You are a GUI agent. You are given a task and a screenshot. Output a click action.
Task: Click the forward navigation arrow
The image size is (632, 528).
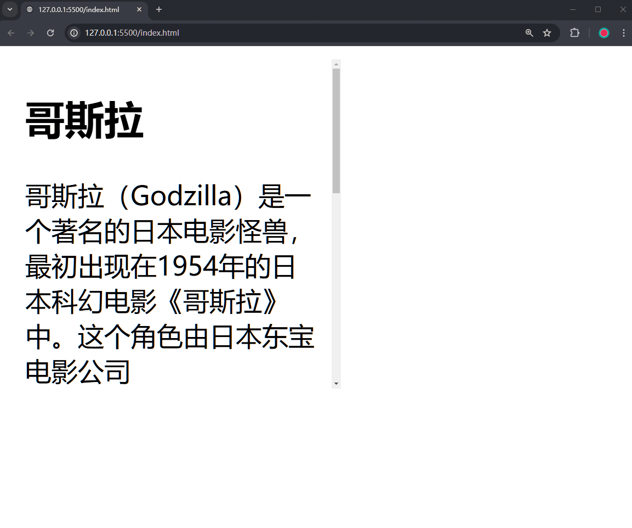tap(31, 33)
